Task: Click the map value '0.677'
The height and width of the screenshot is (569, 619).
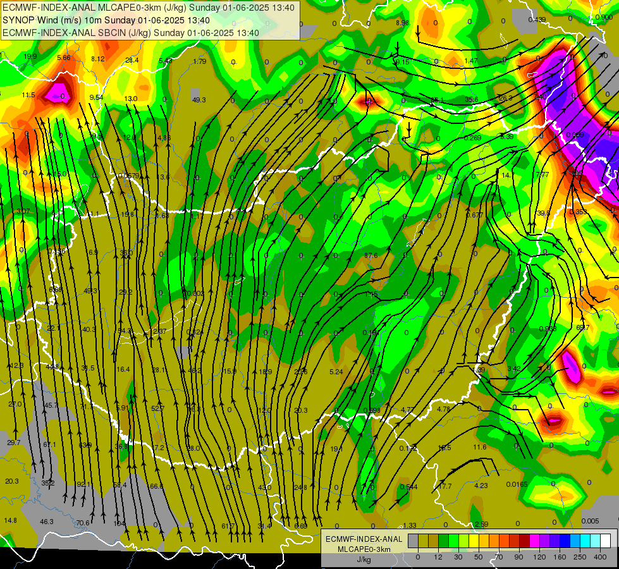Action: click(x=474, y=215)
